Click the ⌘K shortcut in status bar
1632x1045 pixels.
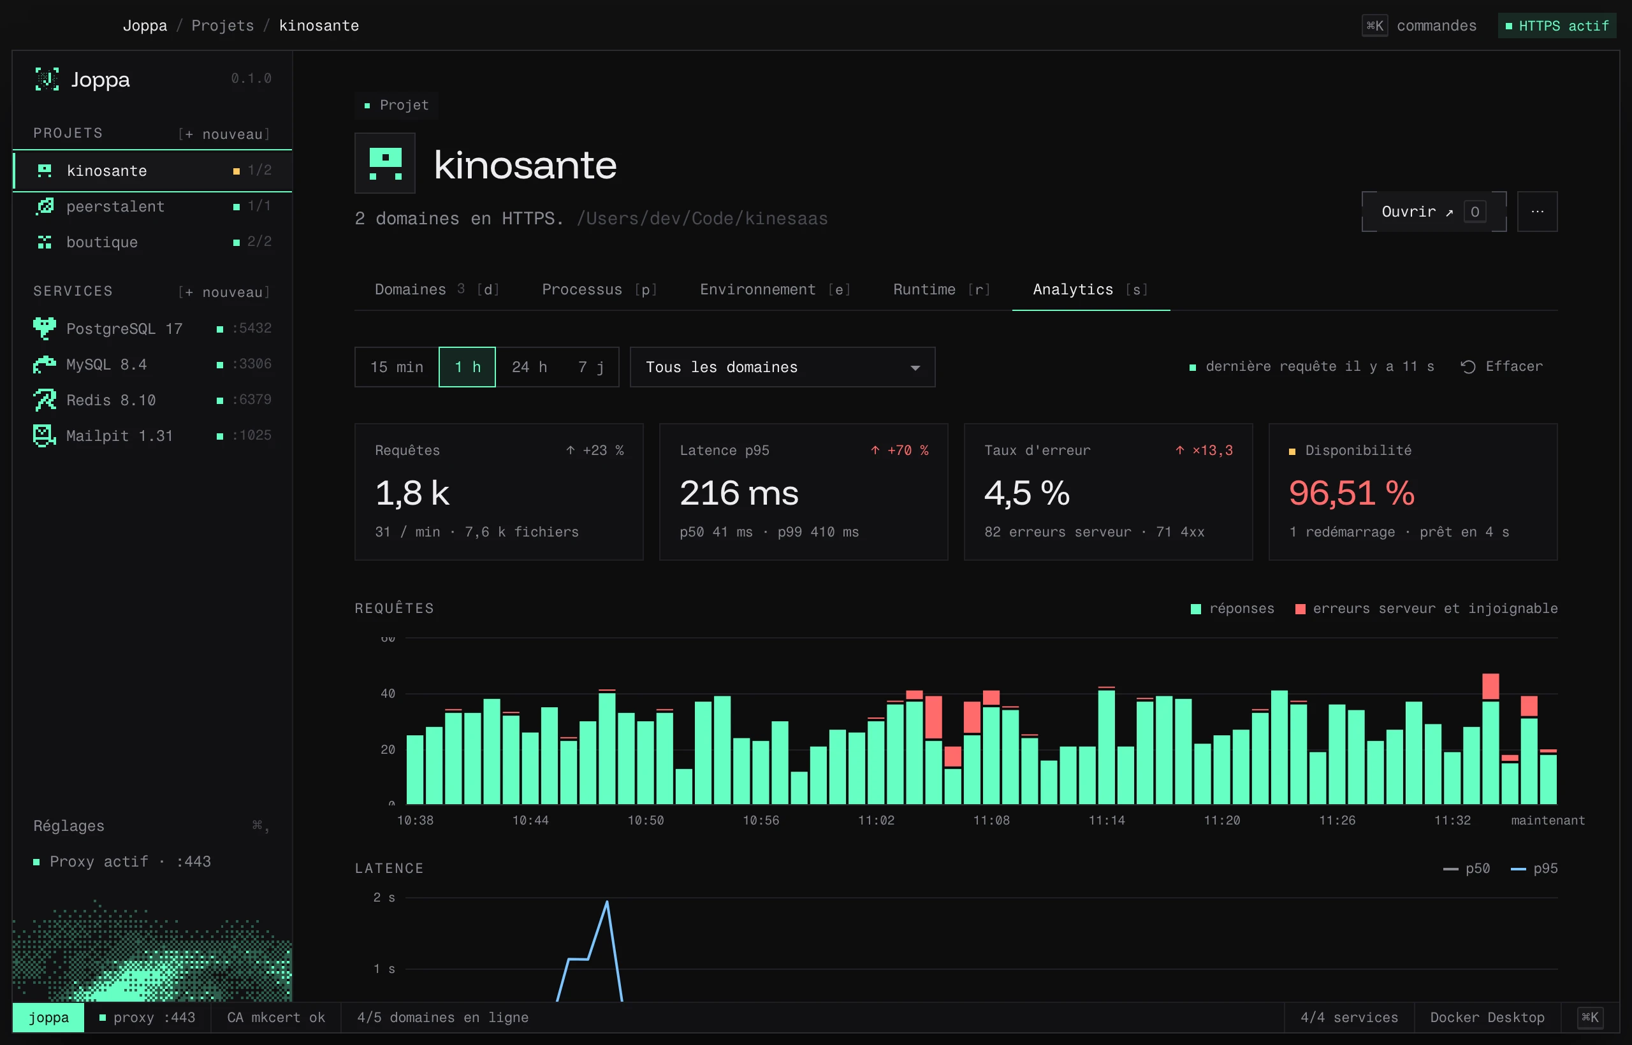tap(1590, 1017)
